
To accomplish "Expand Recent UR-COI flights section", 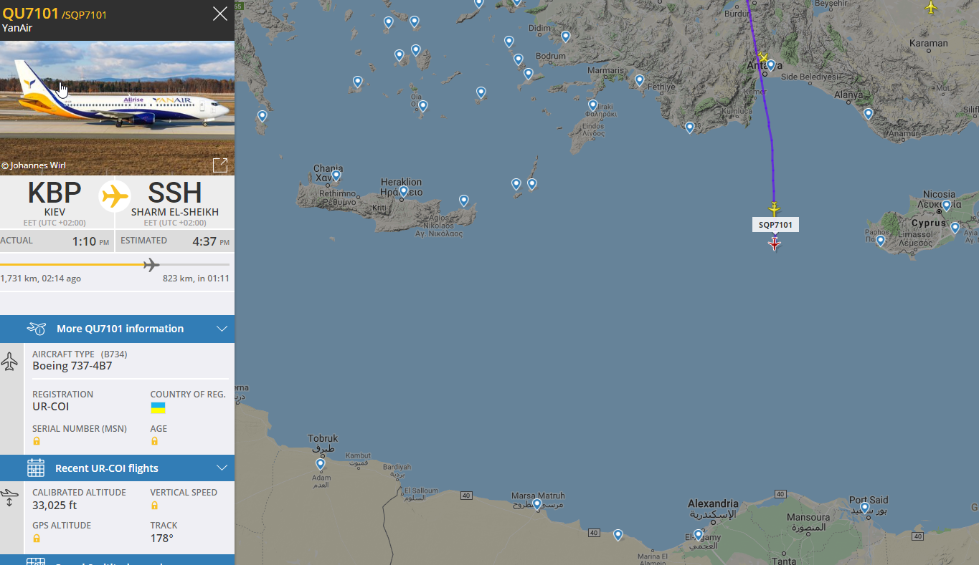I will pyautogui.click(x=106, y=468).
